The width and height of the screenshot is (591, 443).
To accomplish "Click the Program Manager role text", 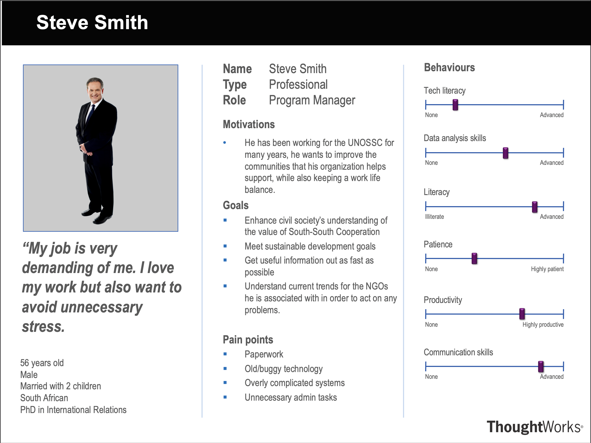I will coord(312,100).
